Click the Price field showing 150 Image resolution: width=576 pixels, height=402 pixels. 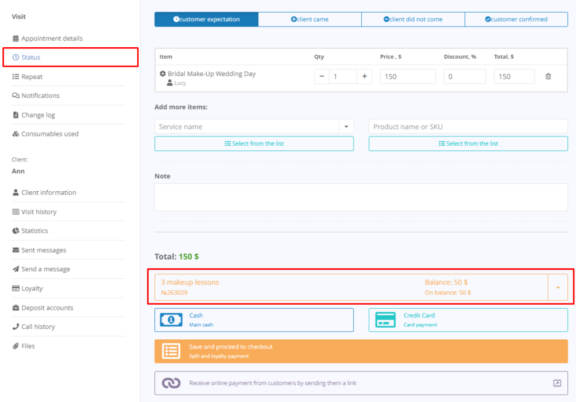point(408,77)
